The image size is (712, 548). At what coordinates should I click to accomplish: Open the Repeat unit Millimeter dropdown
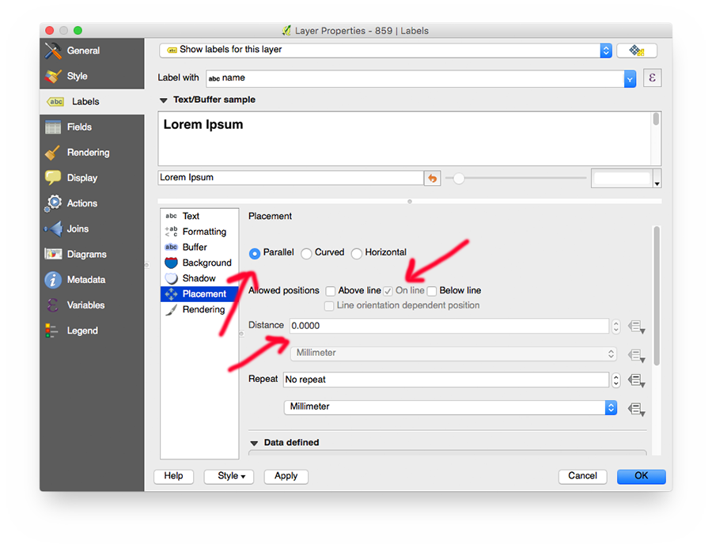450,406
